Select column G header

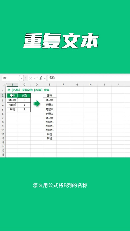[77, 85]
